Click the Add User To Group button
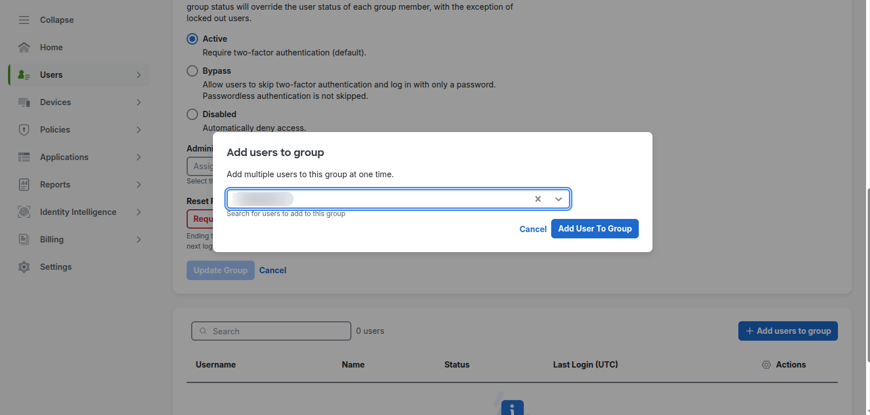The width and height of the screenshot is (870, 415). coord(595,229)
